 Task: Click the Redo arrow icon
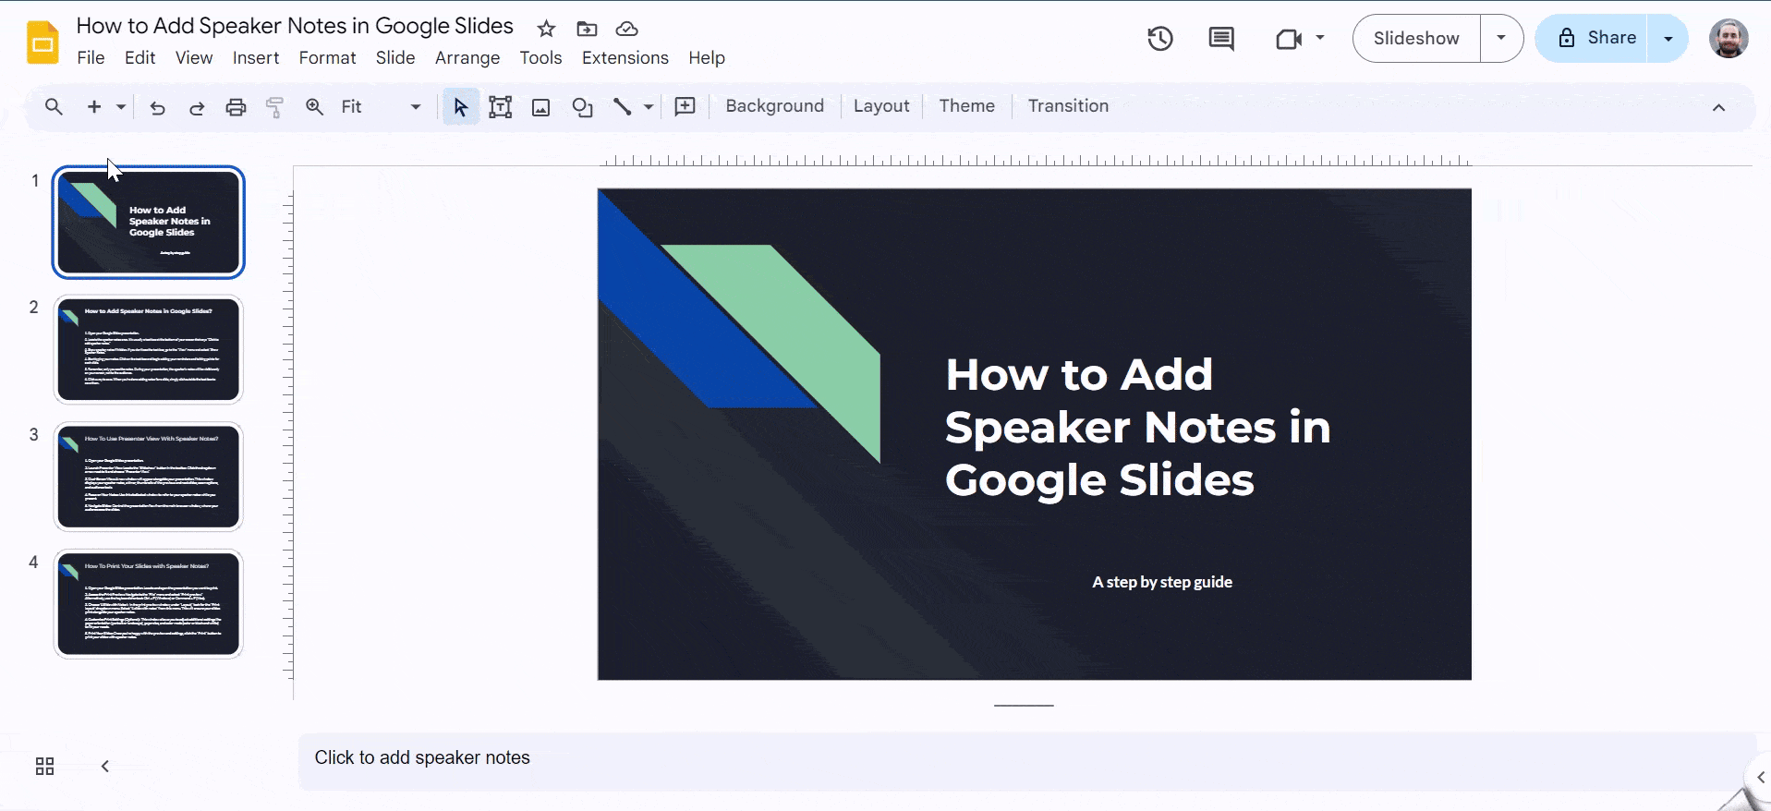[x=196, y=107]
